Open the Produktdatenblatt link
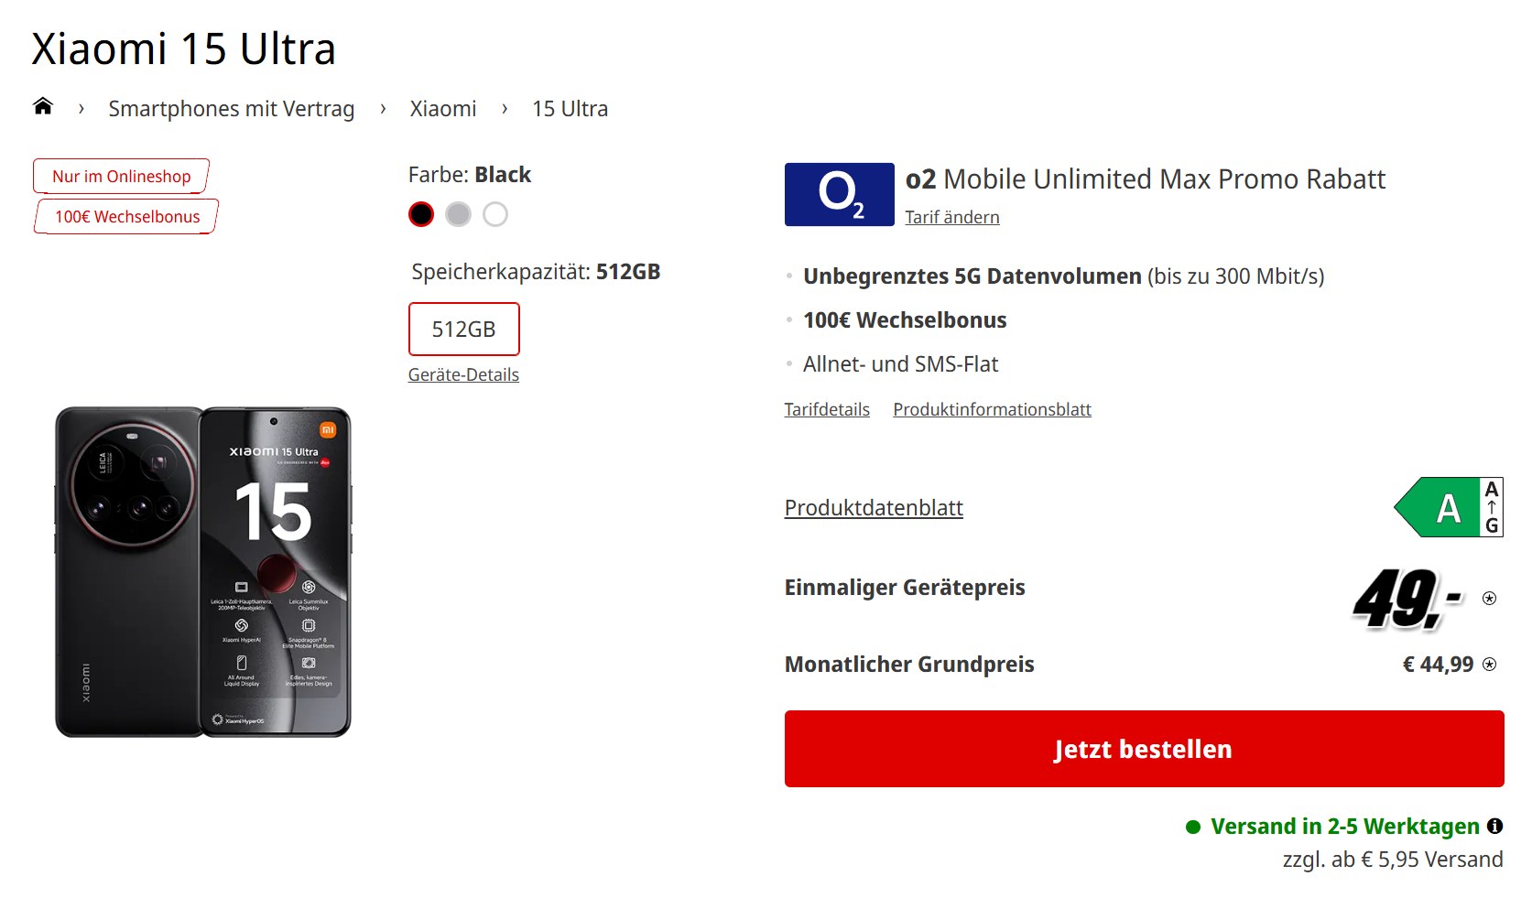The width and height of the screenshot is (1532, 898). pos(874,508)
